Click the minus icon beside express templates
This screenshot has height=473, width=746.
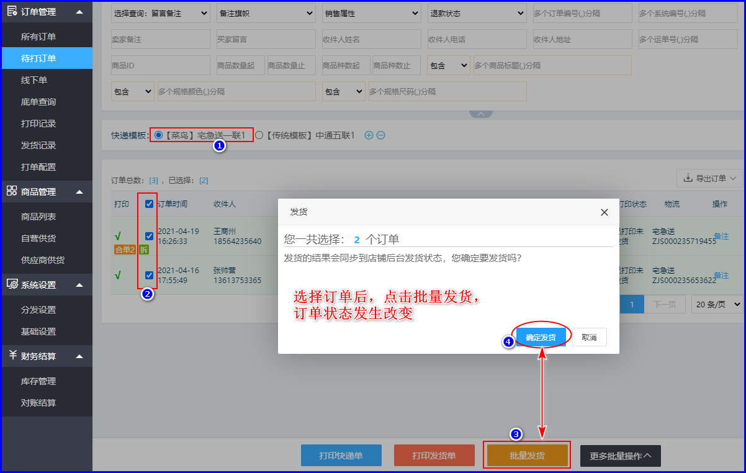pos(380,135)
